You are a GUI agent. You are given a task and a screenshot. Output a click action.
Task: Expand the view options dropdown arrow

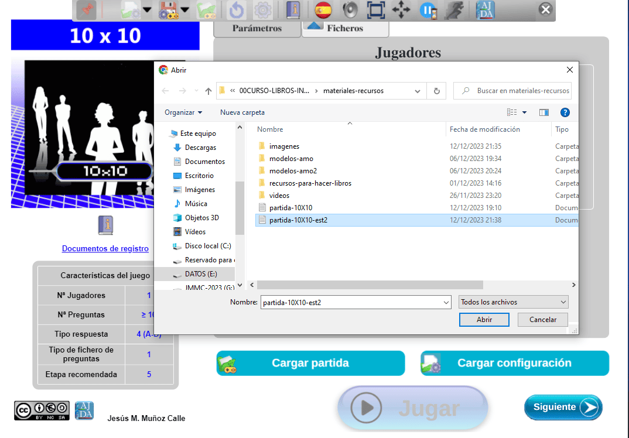524,112
